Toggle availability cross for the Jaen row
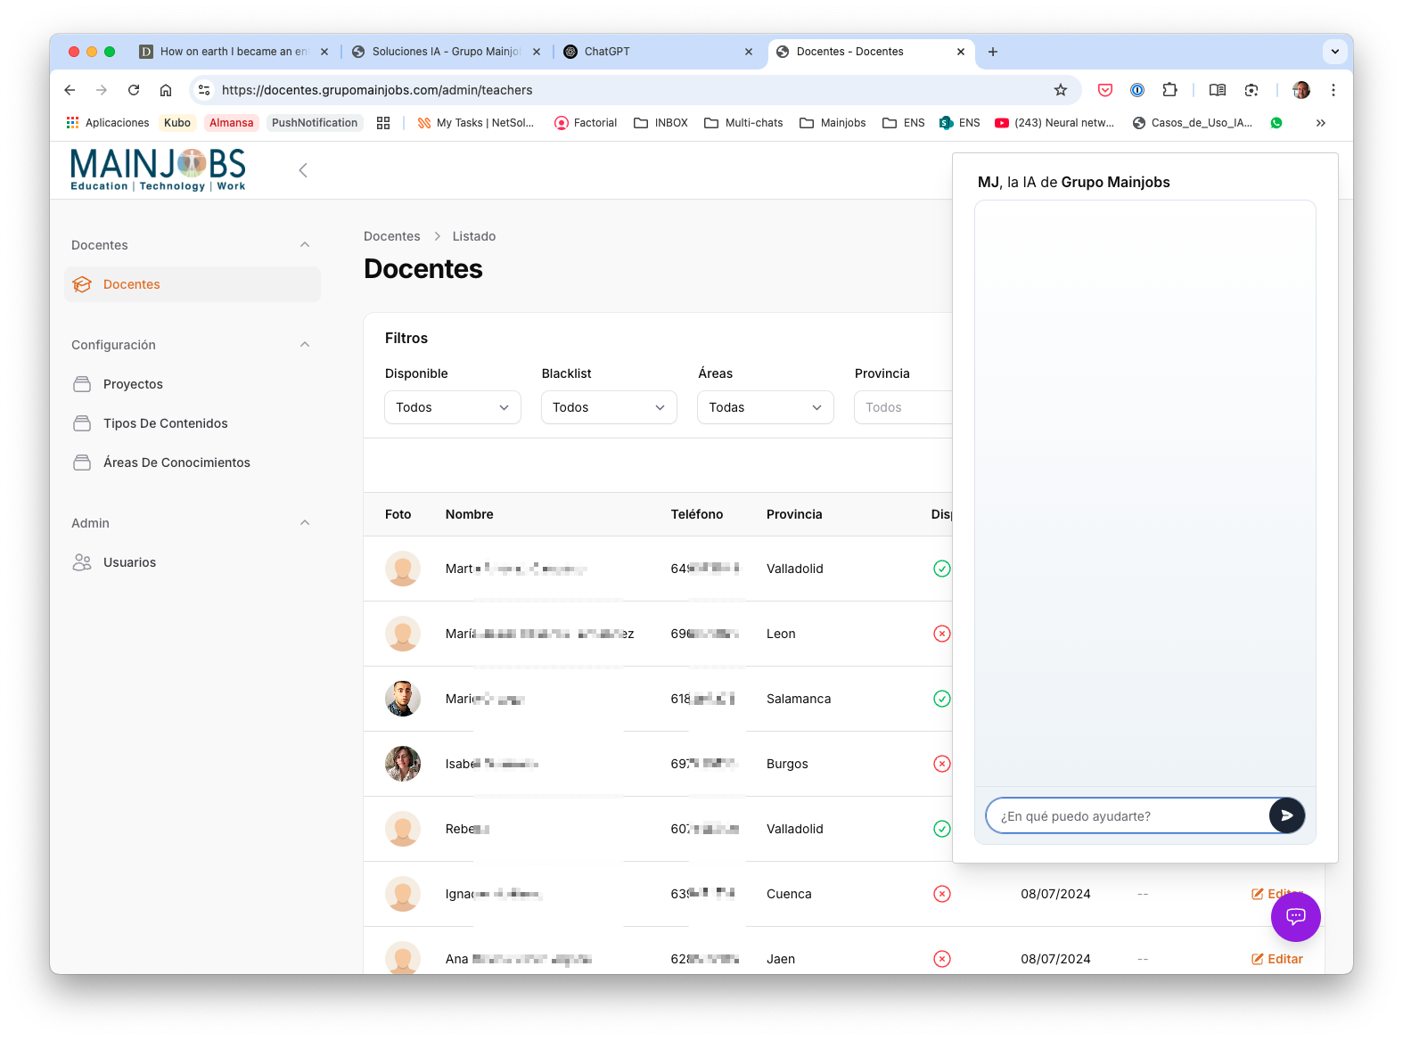Screen dimensions: 1403x1040 click(x=941, y=959)
